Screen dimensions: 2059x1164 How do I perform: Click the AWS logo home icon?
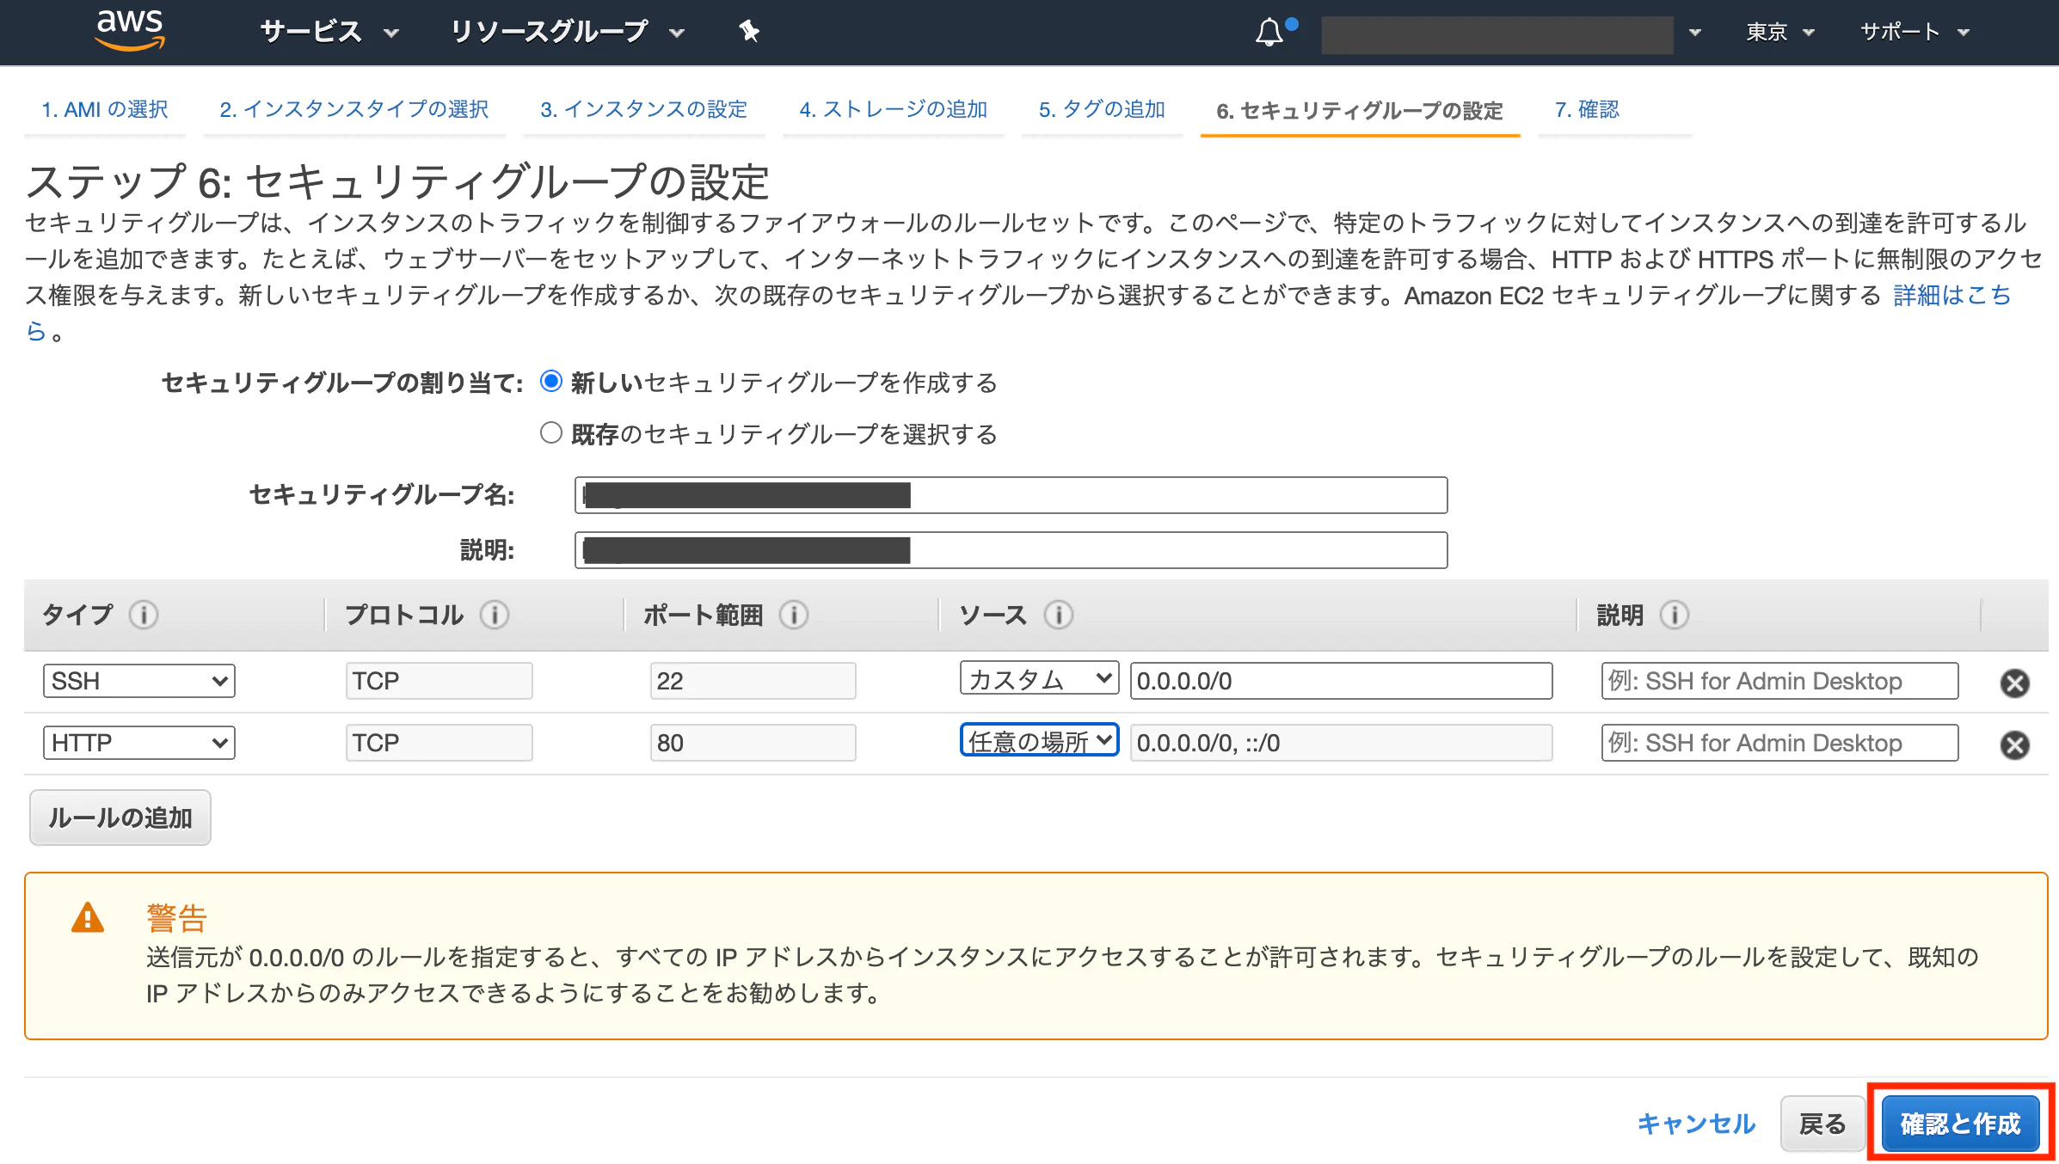click(130, 31)
